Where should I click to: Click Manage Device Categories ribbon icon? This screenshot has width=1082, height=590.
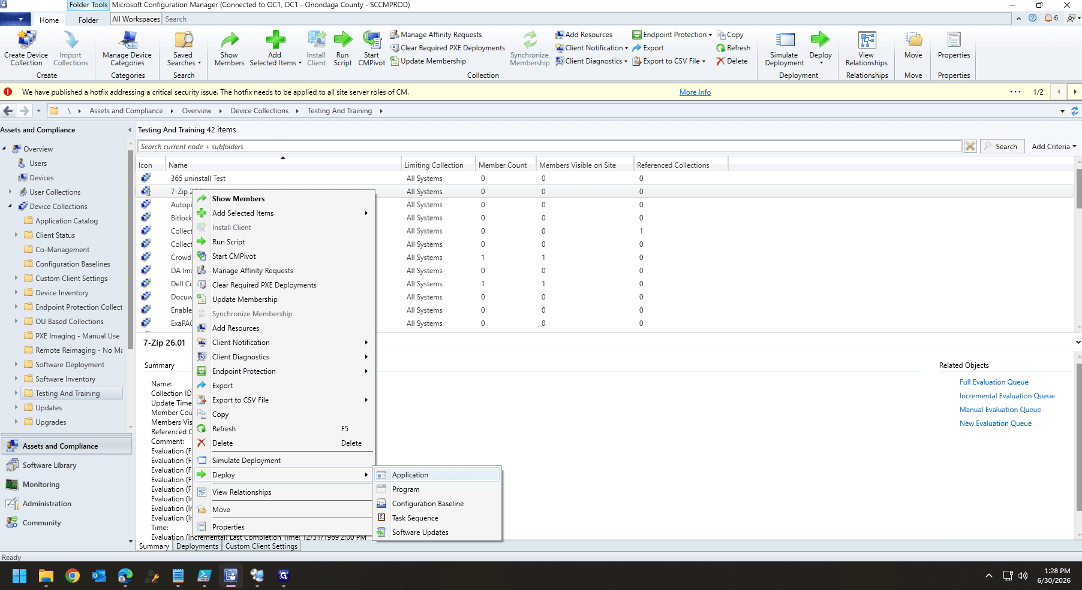[127, 48]
